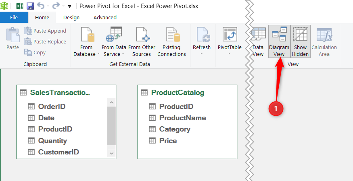This screenshot has width=353, height=181.
Task: Switch to Data View
Action: tap(258, 42)
